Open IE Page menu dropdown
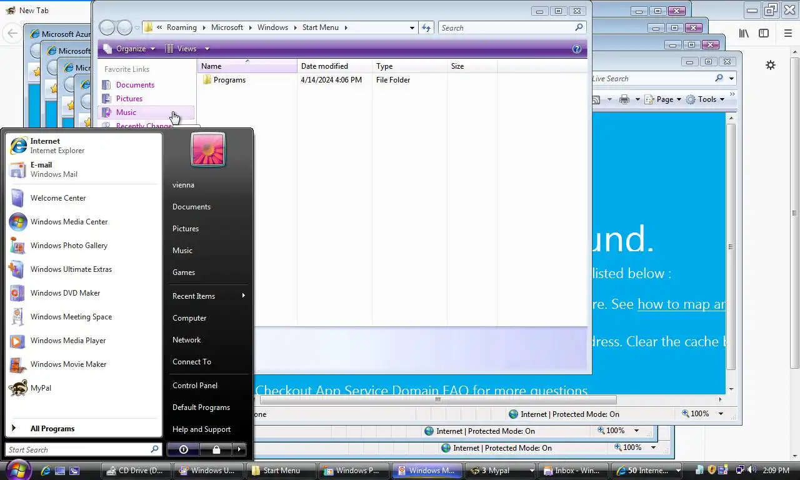Viewport: 800px width, 480px height. point(663,99)
